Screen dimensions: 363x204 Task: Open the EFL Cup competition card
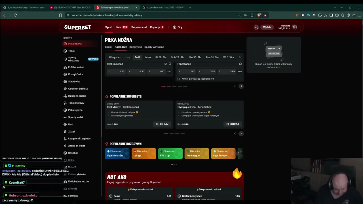point(170,154)
